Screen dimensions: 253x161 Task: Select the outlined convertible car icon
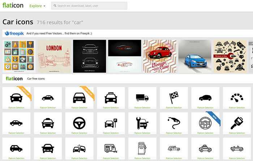click(237, 148)
